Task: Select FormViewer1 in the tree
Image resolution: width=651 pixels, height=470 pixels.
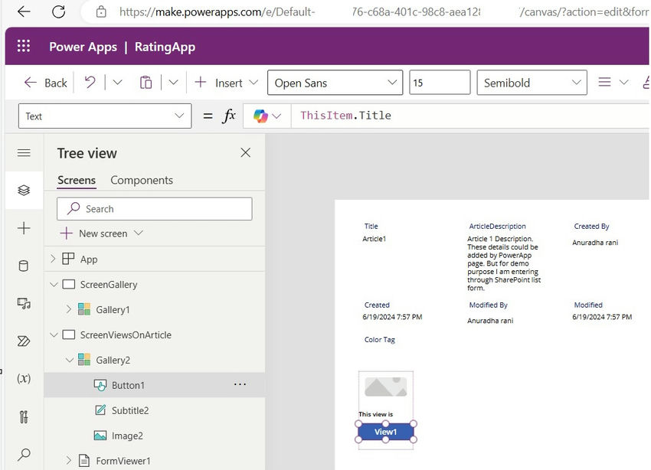Action: (x=123, y=461)
